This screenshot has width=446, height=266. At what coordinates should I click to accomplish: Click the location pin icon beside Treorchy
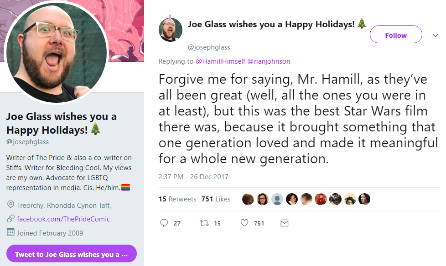[10, 204]
